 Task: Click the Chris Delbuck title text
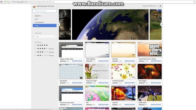tap(91, 59)
